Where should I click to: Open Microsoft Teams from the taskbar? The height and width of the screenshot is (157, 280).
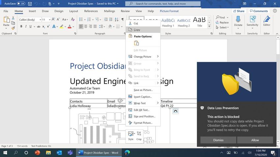coord(70,153)
